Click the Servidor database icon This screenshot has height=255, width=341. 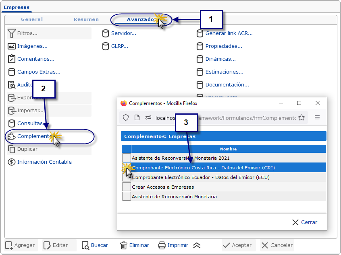[106, 33]
